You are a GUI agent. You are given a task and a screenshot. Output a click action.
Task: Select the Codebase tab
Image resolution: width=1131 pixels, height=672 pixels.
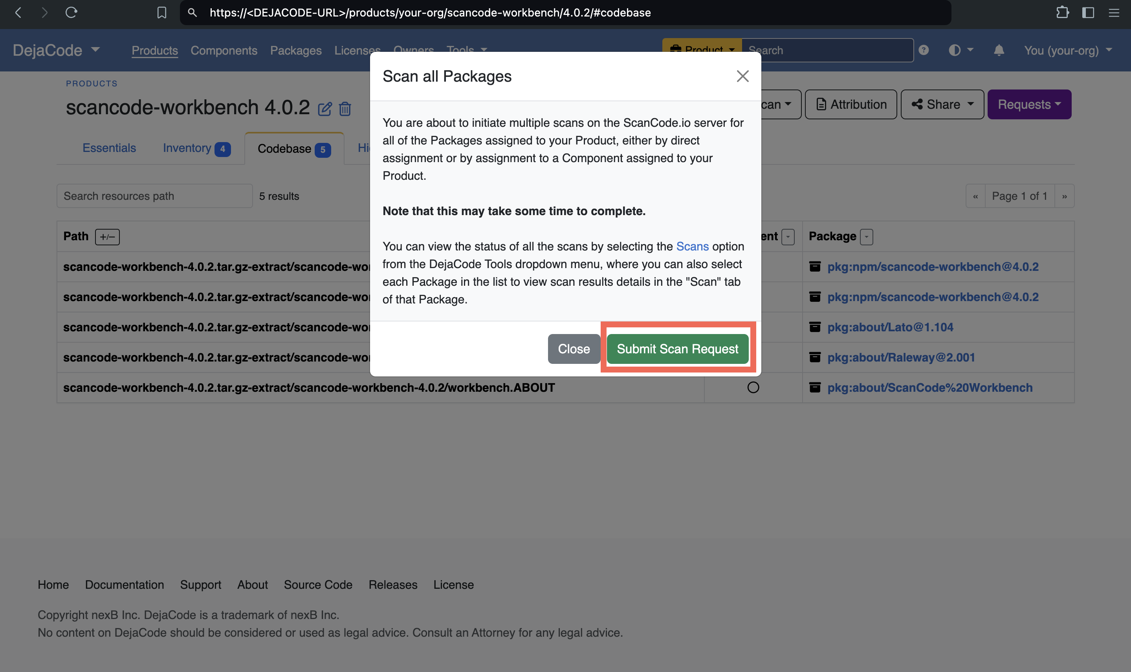pyautogui.click(x=294, y=148)
